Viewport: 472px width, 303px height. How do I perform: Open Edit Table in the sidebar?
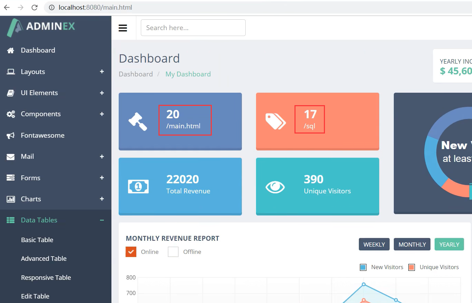click(35, 296)
